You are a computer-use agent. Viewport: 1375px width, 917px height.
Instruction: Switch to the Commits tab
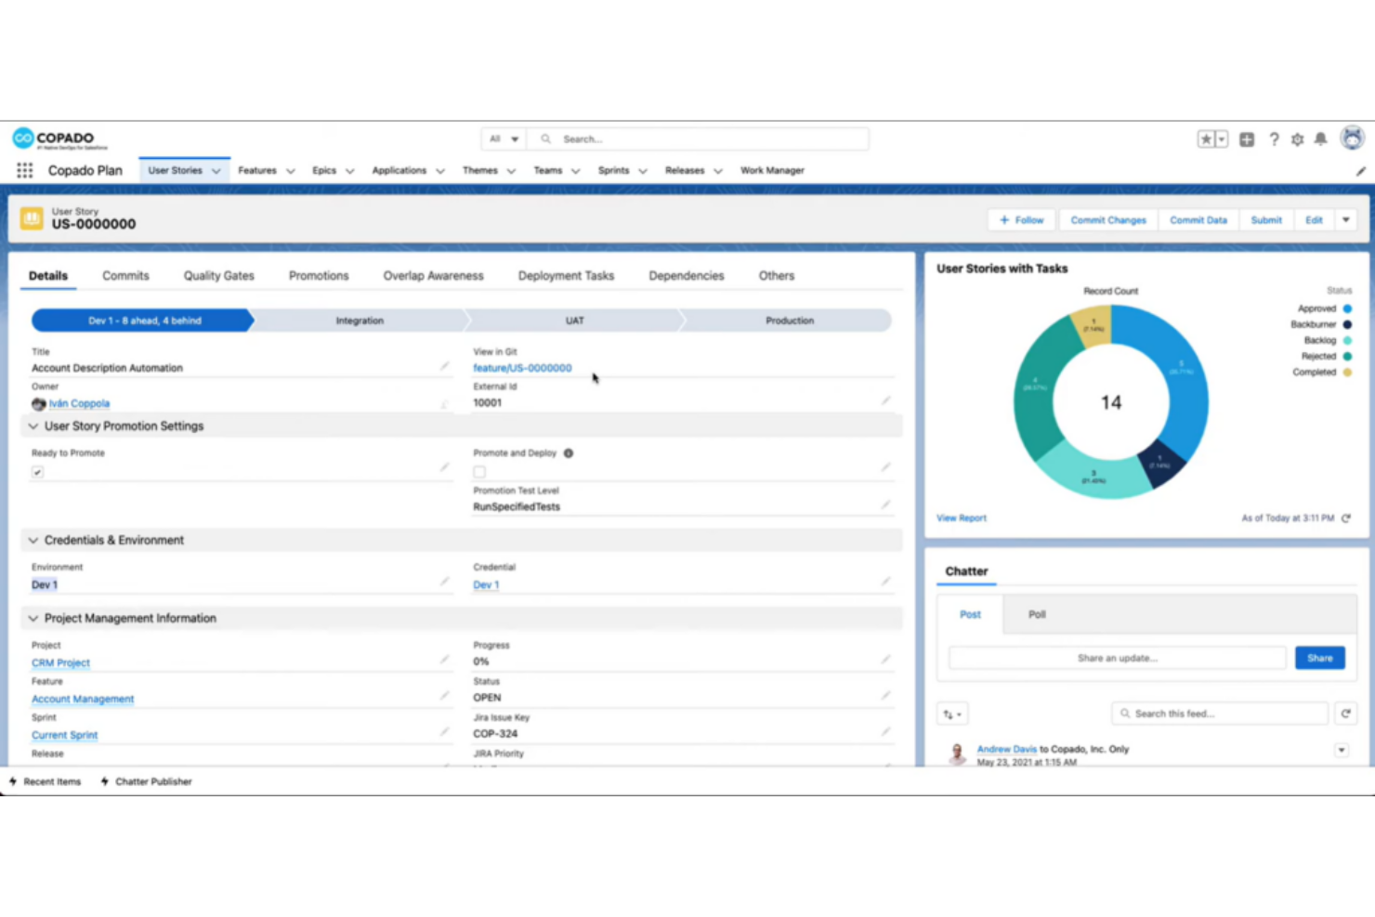point(125,276)
